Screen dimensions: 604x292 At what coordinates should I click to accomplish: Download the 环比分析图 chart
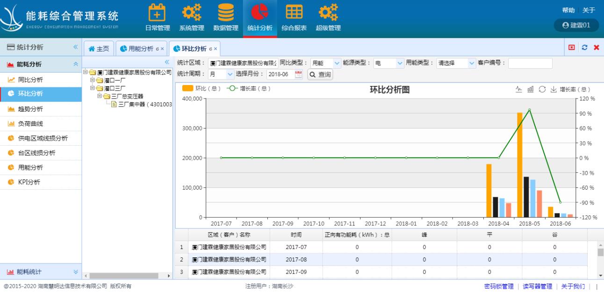(554, 89)
